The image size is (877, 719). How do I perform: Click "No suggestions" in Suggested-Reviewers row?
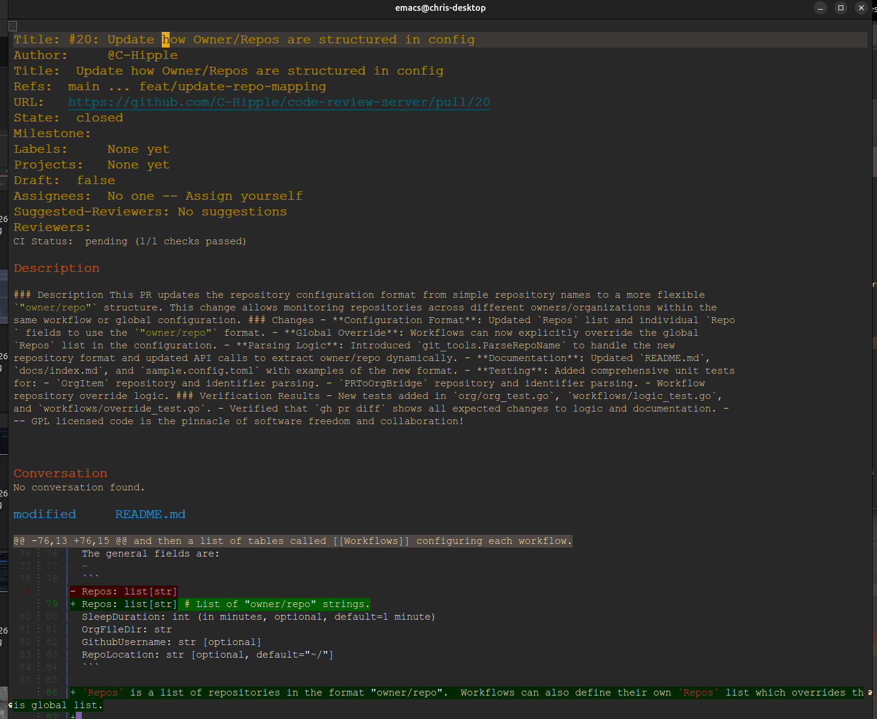232,212
